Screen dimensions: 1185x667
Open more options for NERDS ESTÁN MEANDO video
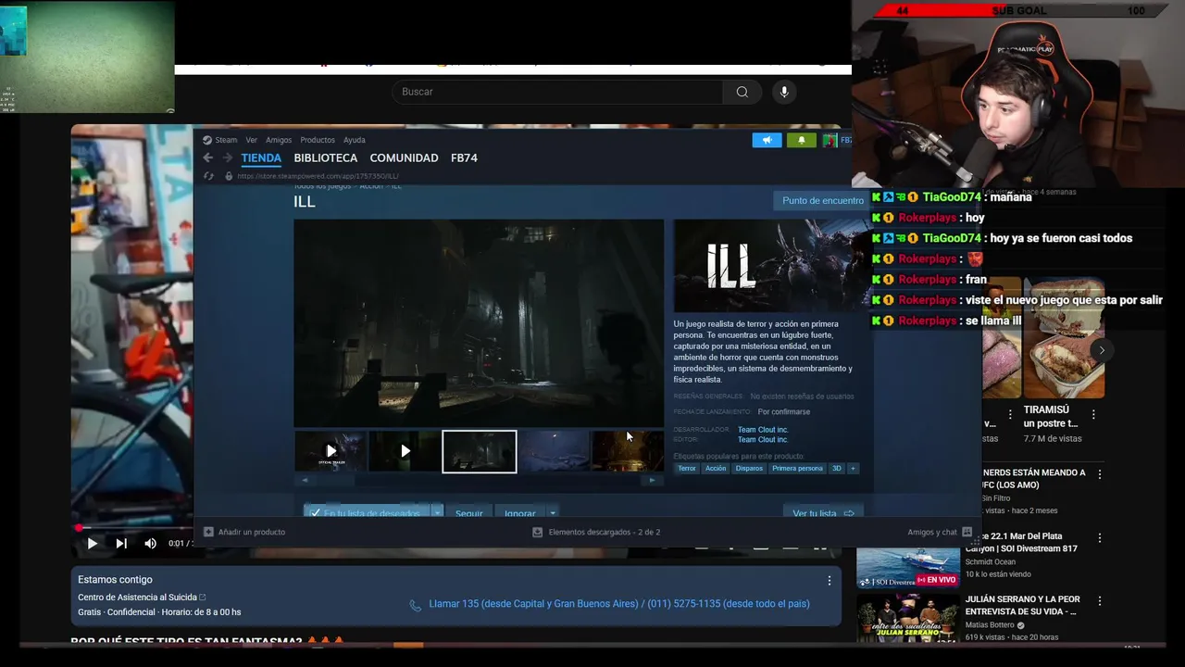(1100, 473)
